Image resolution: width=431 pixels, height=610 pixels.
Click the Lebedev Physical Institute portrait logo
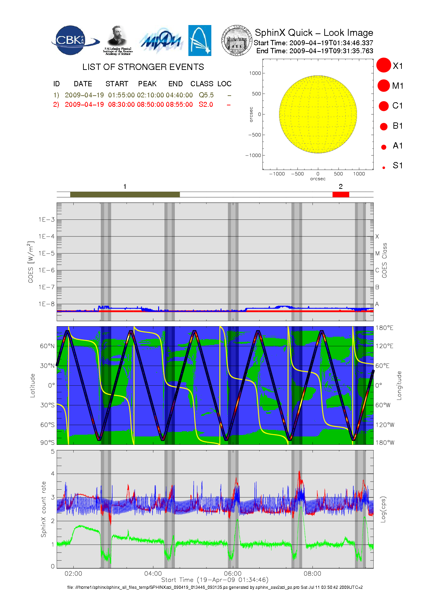point(118,40)
